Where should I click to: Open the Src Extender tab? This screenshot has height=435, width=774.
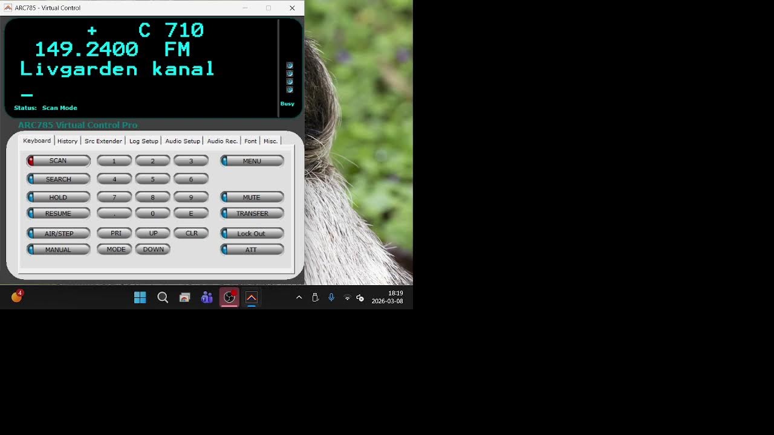[103, 141]
